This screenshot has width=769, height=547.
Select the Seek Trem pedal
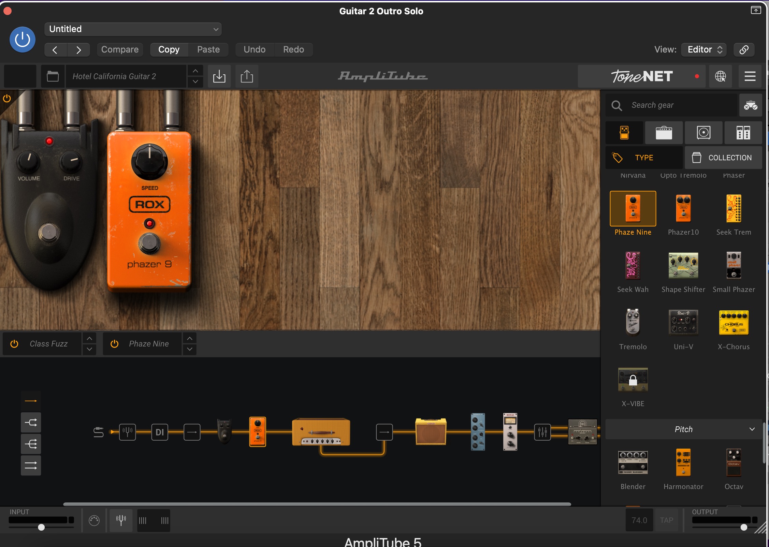pos(734,208)
